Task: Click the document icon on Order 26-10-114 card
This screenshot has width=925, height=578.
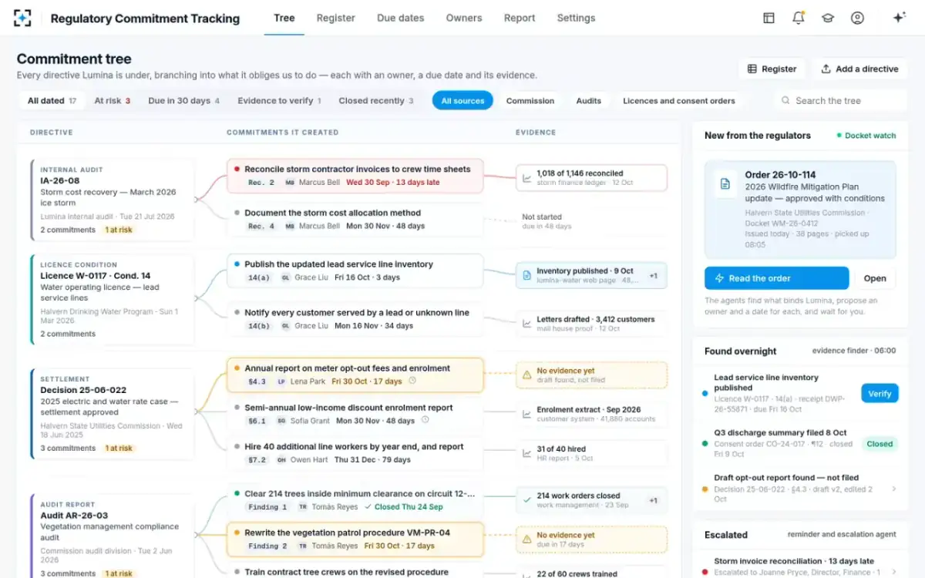Action: [x=725, y=184]
